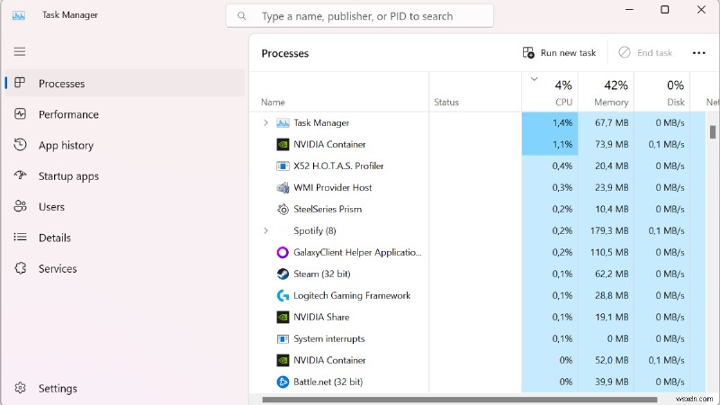Select the SteelSeries Prism process name
Viewport: 720px width, 405px height.
pos(328,209)
